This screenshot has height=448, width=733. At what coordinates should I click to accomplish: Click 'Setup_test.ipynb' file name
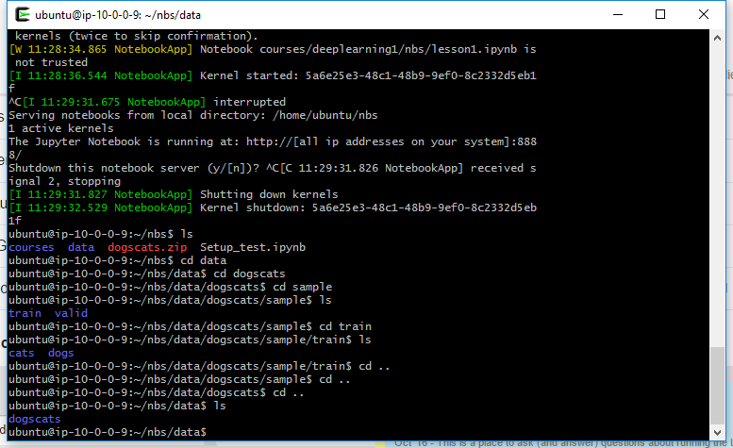(x=253, y=247)
